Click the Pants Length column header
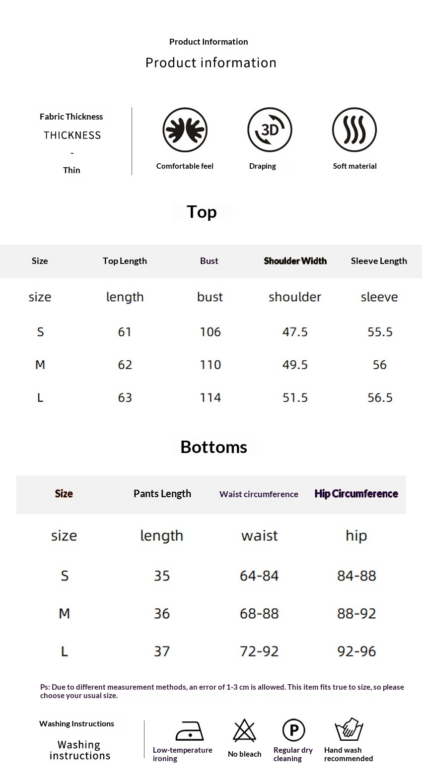This screenshot has width=422, height=778. (162, 494)
